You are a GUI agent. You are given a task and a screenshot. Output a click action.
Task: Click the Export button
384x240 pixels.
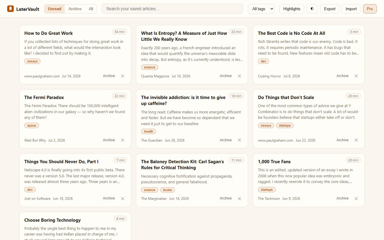pyautogui.click(x=330, y=9)
